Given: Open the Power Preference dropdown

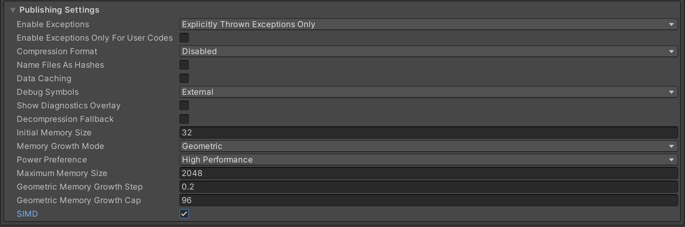Looking at the screenshot, I should (x=428, y=160).
